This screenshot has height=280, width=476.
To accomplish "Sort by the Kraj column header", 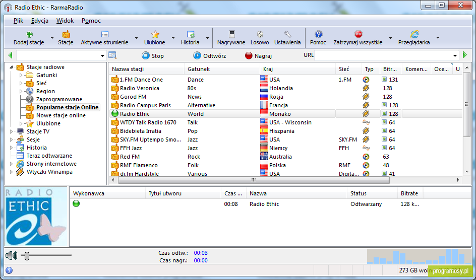I will pyautogui.click(x=297, y=69).
